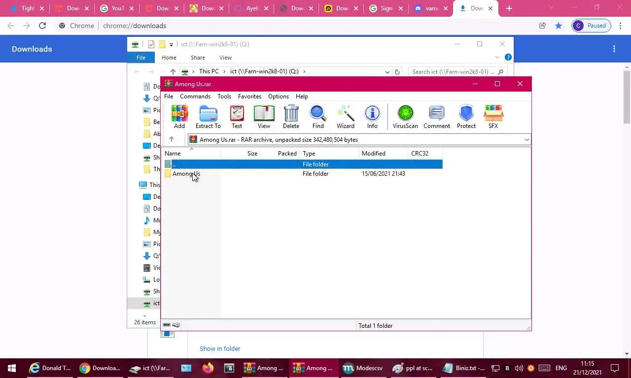The image size is (631, 378).
Task: Open the notification center icon
Action: [615, 368]
